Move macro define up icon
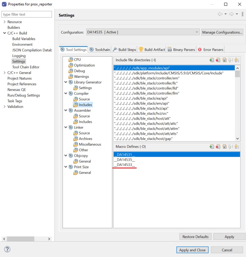246x257 pixels. pyautogui.click(x=230, y=147)
